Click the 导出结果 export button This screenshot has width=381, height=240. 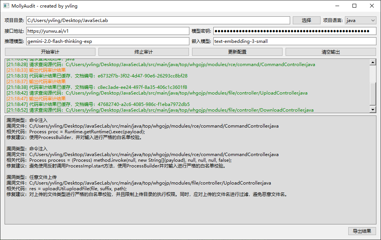(x=362, y=231)
